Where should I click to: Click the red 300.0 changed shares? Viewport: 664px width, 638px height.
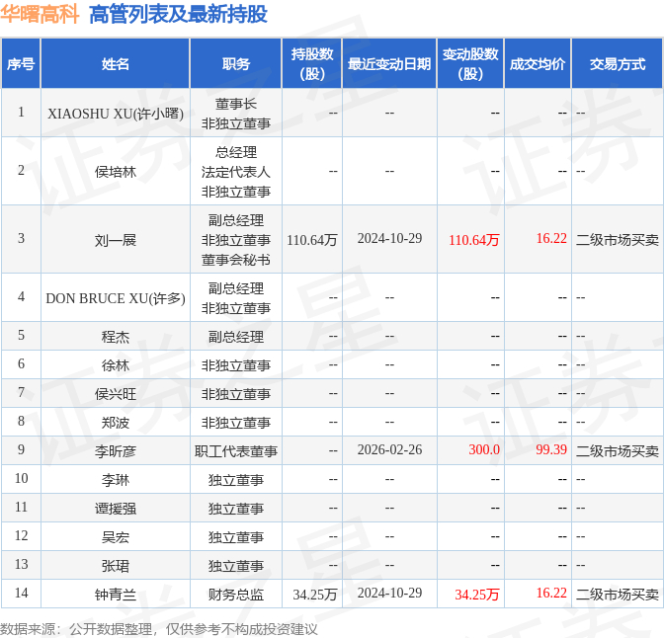484,449
